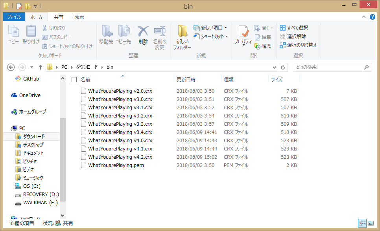
Task: Click the New Folder icon in ribbon
Action: pos(182,32)
